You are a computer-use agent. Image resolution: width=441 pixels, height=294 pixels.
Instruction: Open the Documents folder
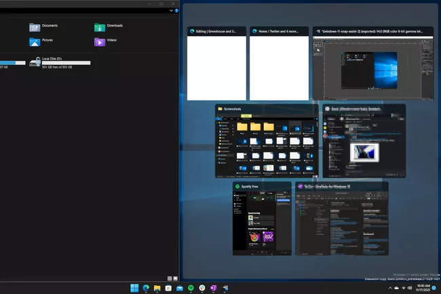click(x=43, y=27)
